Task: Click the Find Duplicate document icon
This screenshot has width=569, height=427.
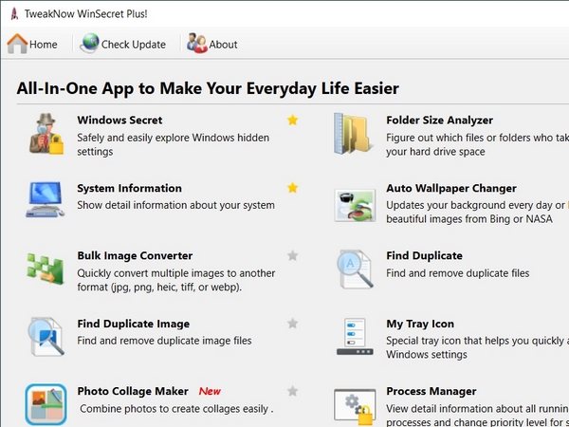Action: (x=355, y=269)
